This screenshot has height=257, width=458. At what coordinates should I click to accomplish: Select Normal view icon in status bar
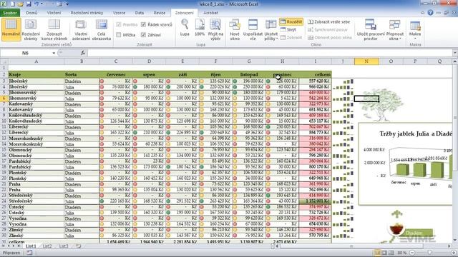click(x=378, y=253)
